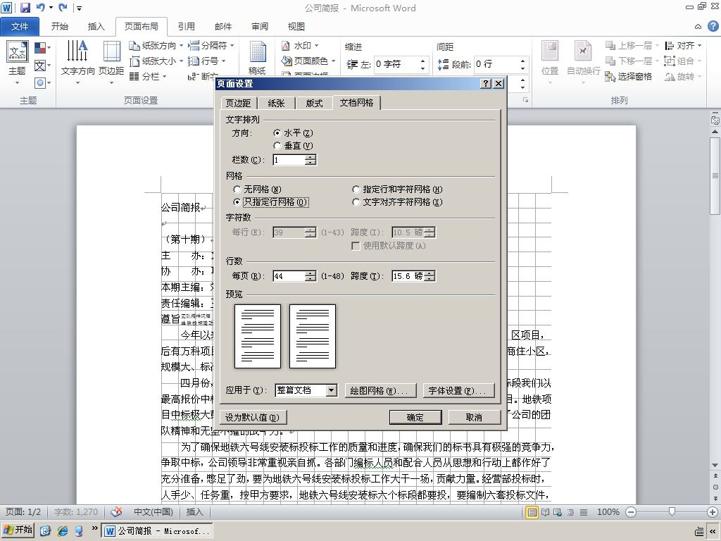Open the 自动换行 wrap text tool

pyautogui.click(x=583, y=63)
